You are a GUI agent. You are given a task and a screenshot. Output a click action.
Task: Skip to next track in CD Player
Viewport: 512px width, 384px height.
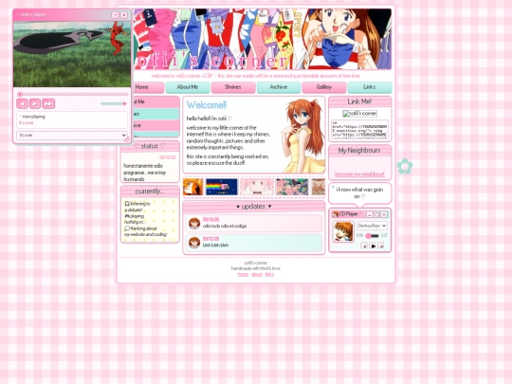pyautogui.click(x=381, y=246)
